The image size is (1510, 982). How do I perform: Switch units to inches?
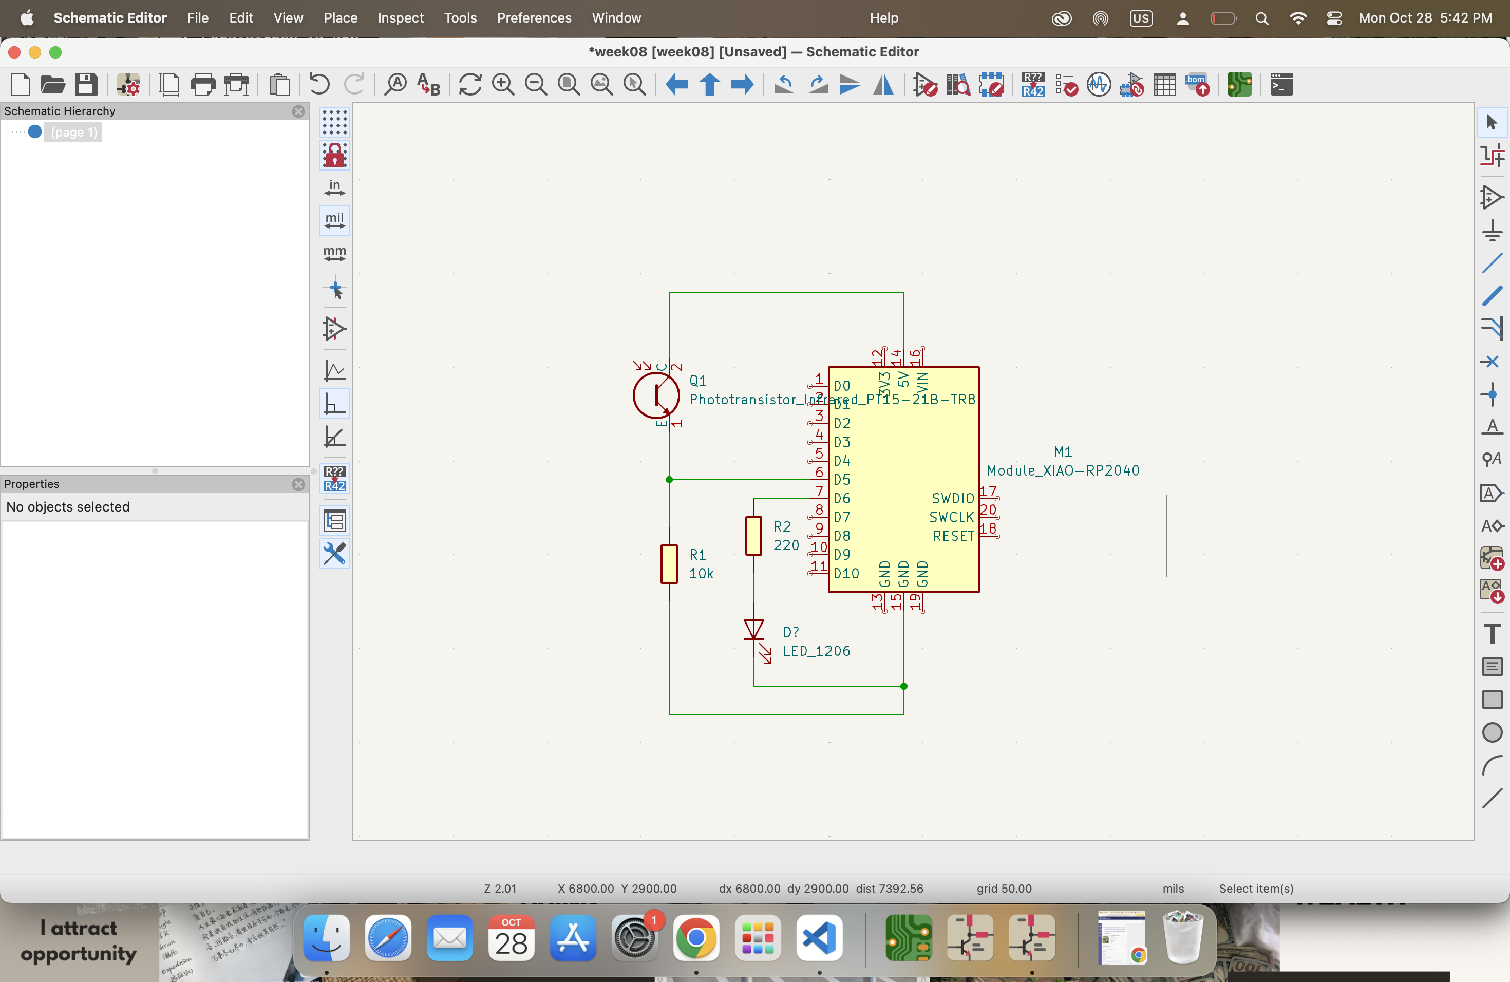[334, 188]
